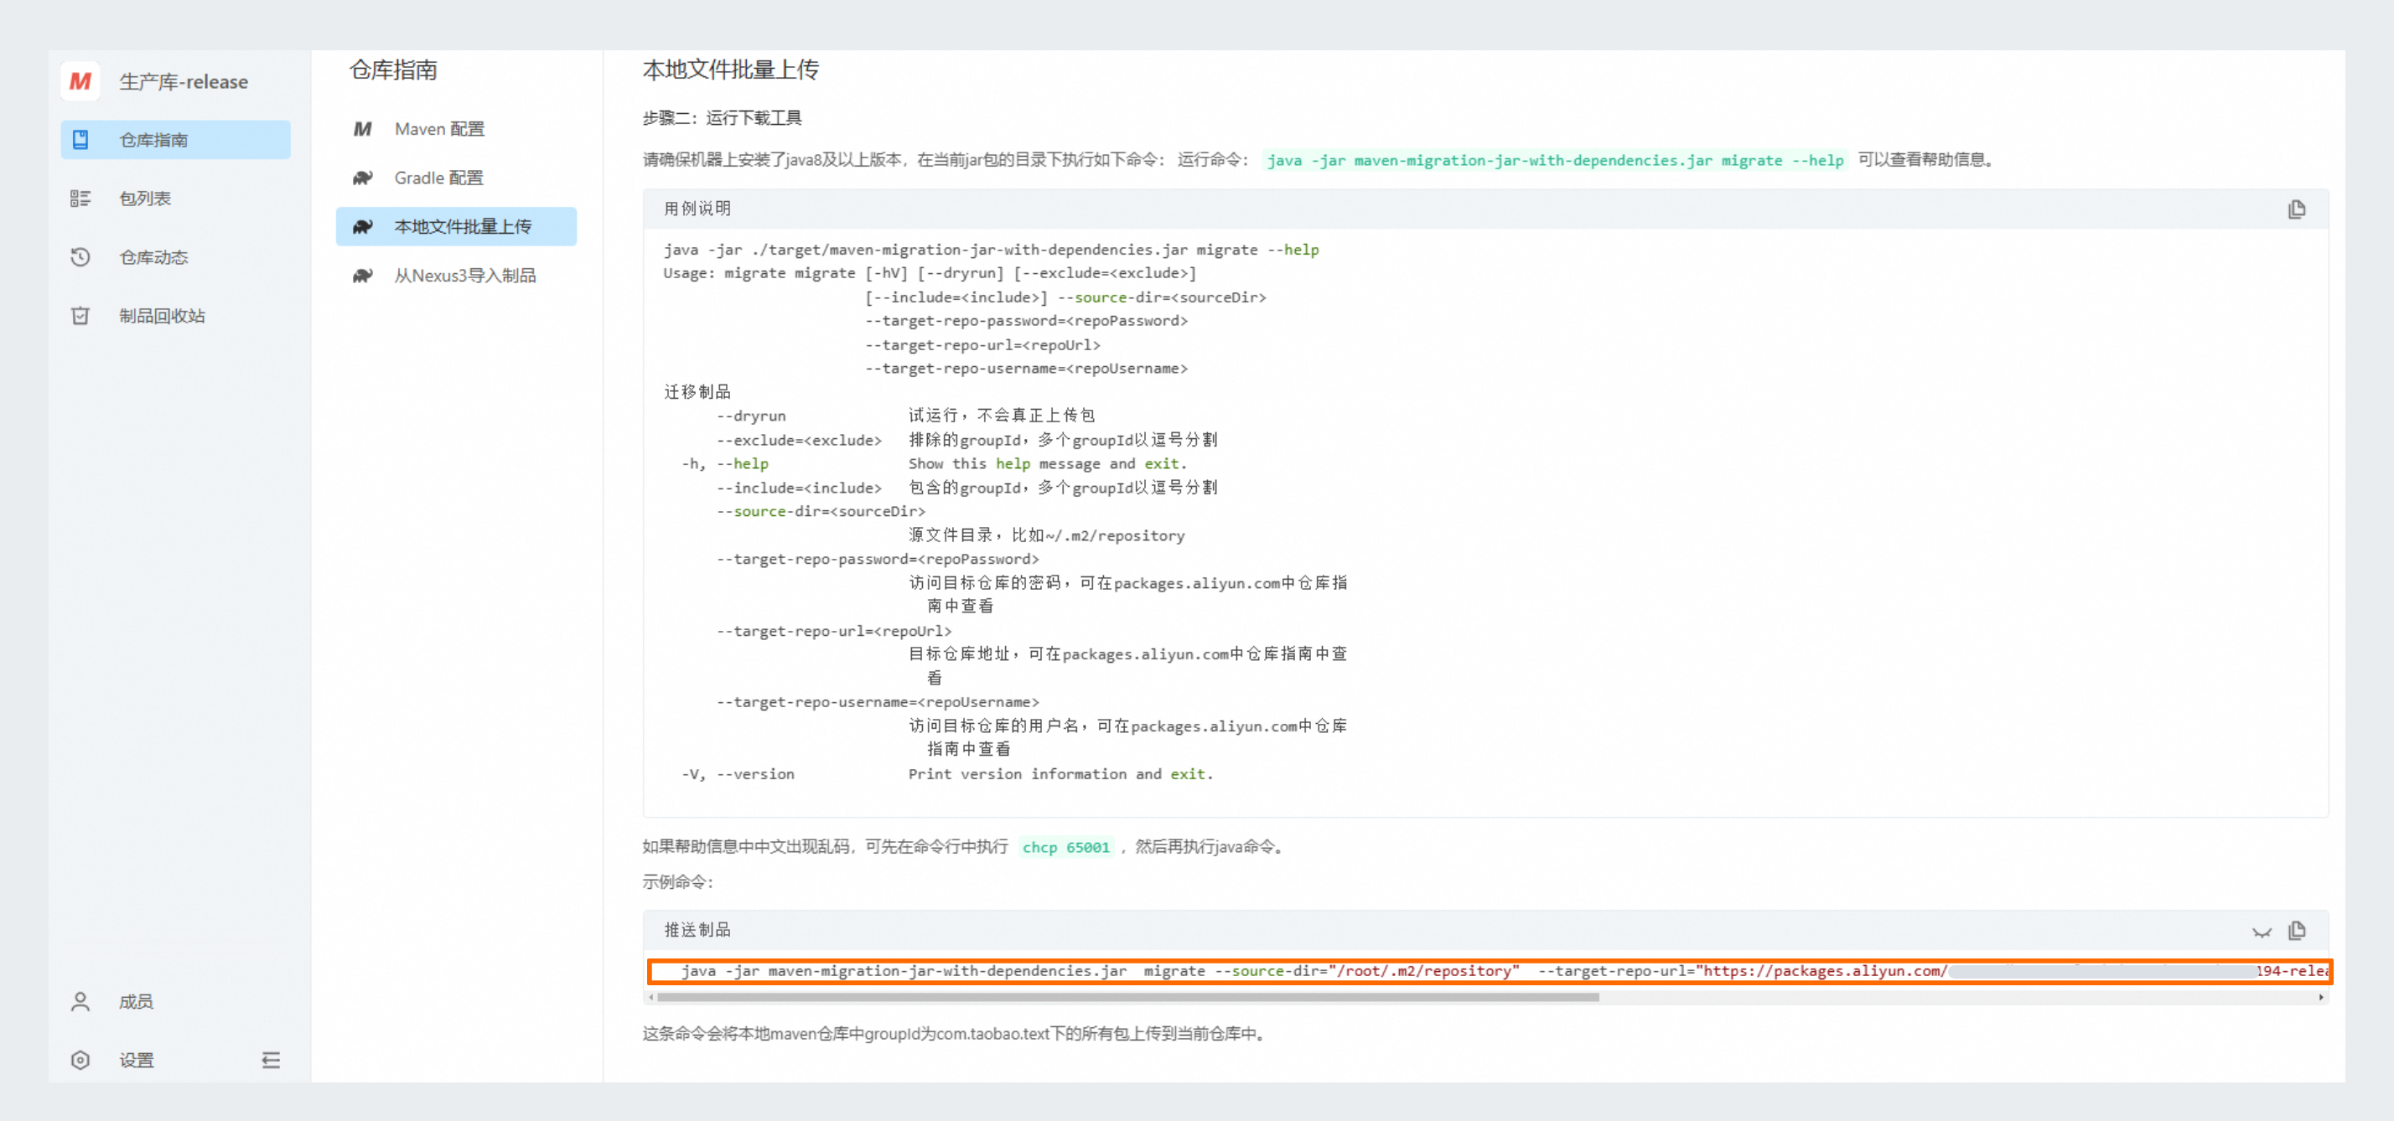Click the chcp 65001 inline code
The image size is (2394, 1121).
(1066, 847)
